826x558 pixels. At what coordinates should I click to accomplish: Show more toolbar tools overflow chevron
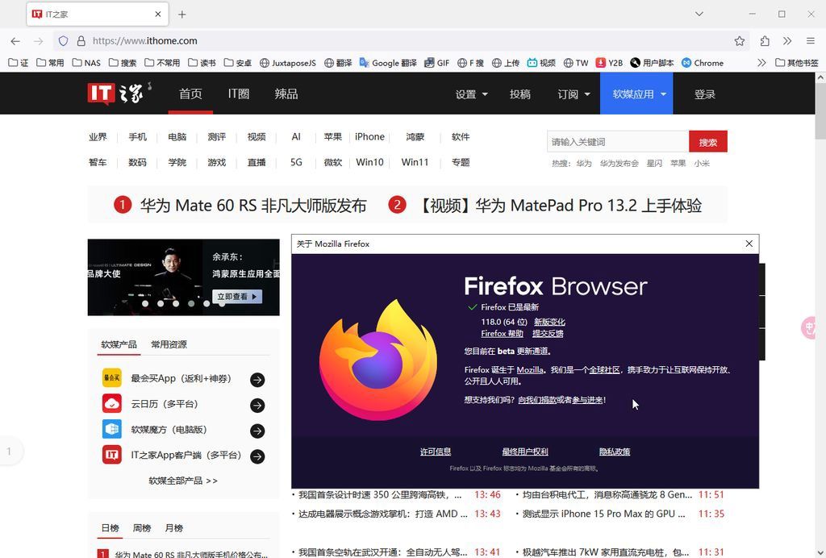click(x=787, y=41)
